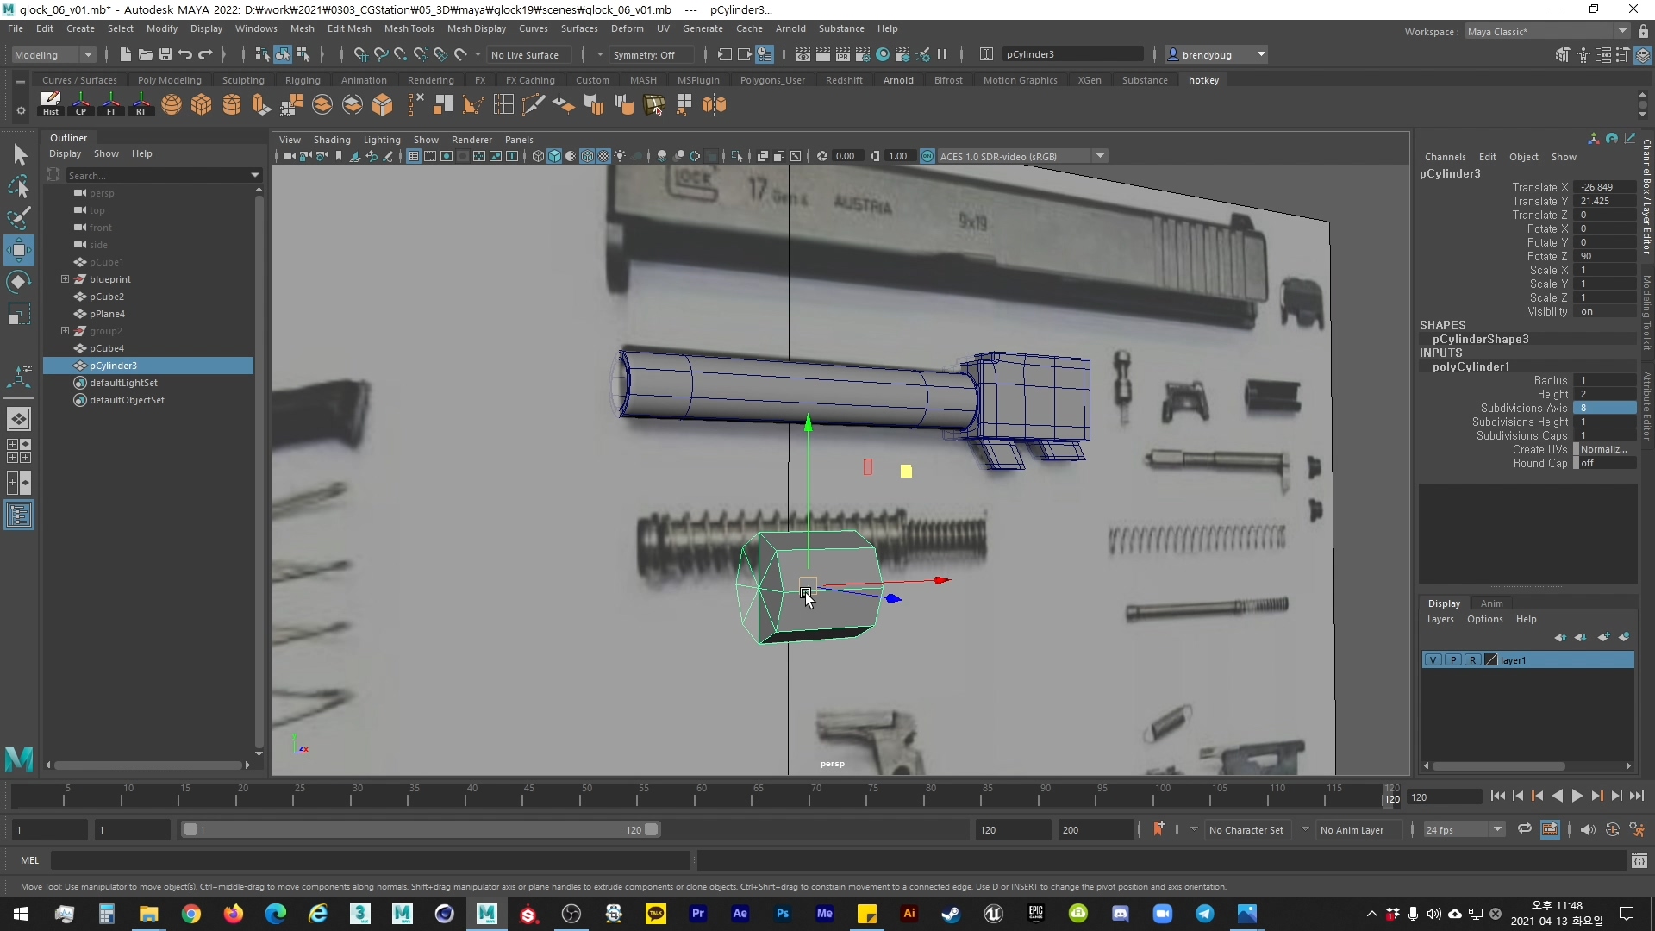Click the Save Scene icon

click(165, 54)
